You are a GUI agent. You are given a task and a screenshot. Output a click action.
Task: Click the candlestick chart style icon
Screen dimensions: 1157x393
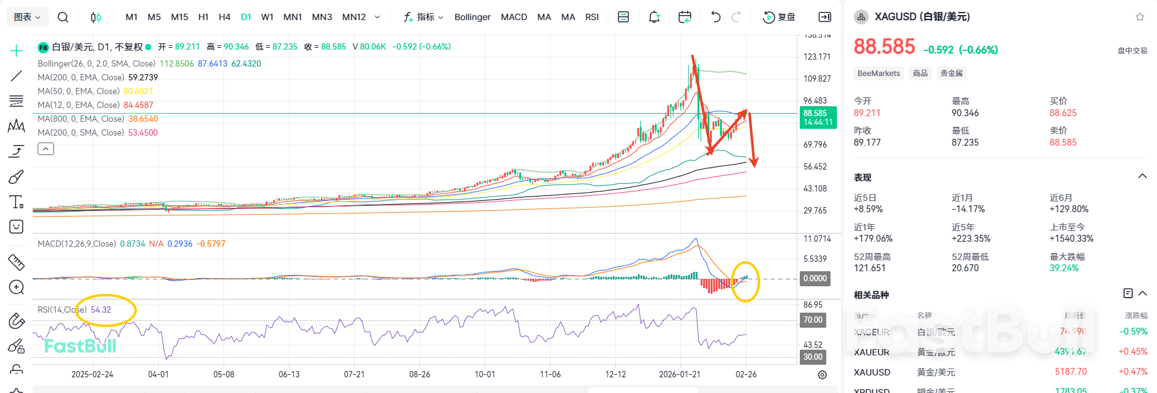click(95, 17)
